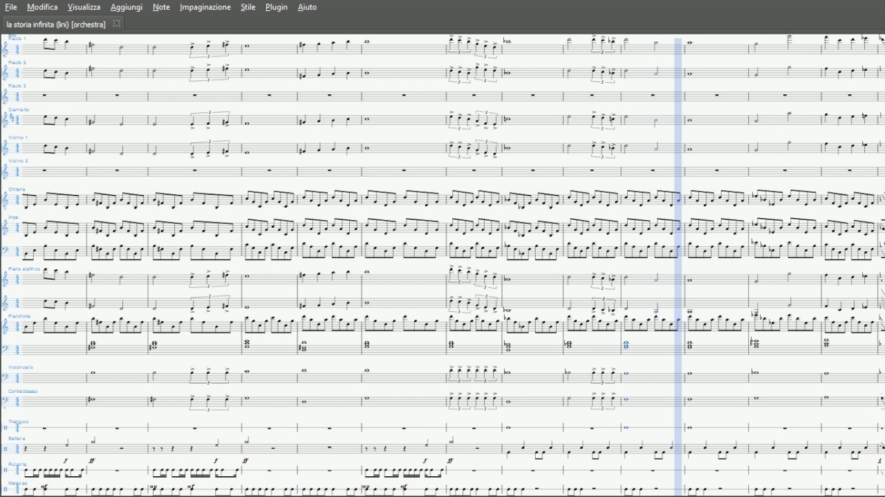Click the Contrabbasso staff label
This screenshot has width=885, height=497.
click(x=23, y=391)
